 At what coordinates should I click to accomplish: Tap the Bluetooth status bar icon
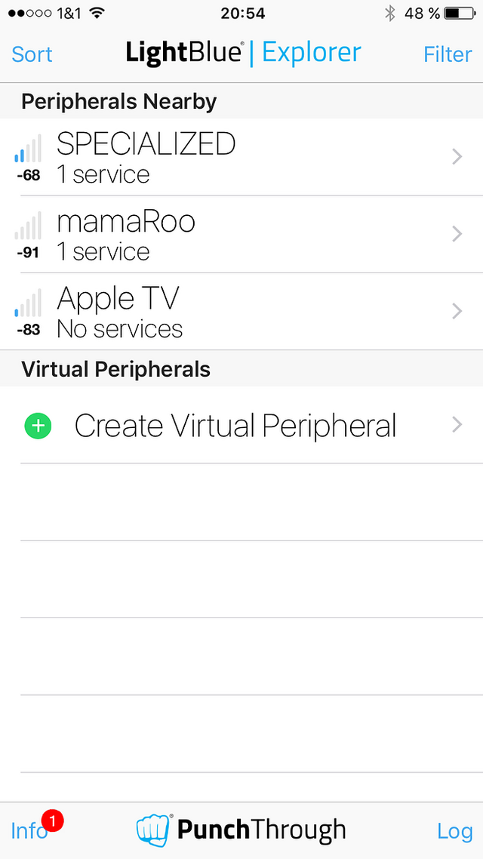tap(389, 14)
